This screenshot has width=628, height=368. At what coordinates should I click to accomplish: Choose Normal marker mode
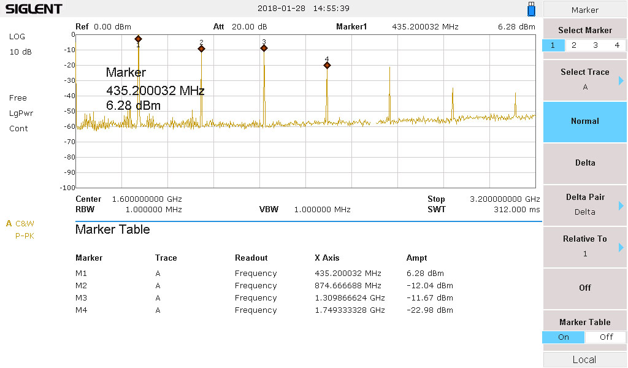point(584,121)
